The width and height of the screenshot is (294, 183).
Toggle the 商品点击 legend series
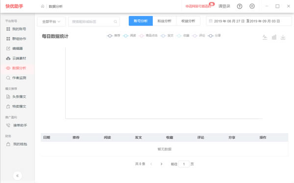click(148, 36)
